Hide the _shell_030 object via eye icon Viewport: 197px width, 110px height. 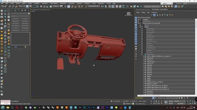[x=144, y=65]
